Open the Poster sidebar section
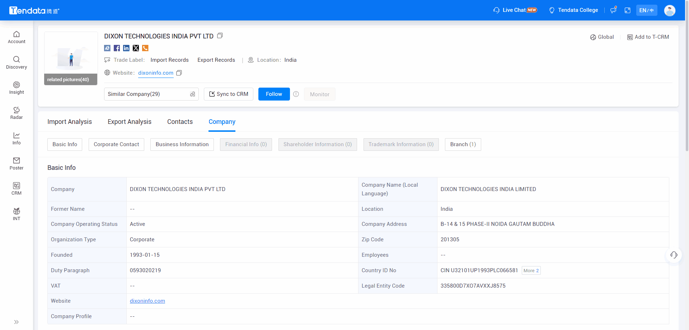This screenshot has height=330, width=689. click(17, 163)
